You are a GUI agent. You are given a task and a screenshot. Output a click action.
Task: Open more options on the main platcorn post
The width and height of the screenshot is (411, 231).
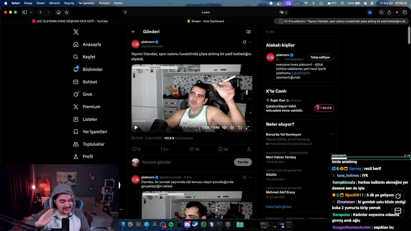click(250, 42)
